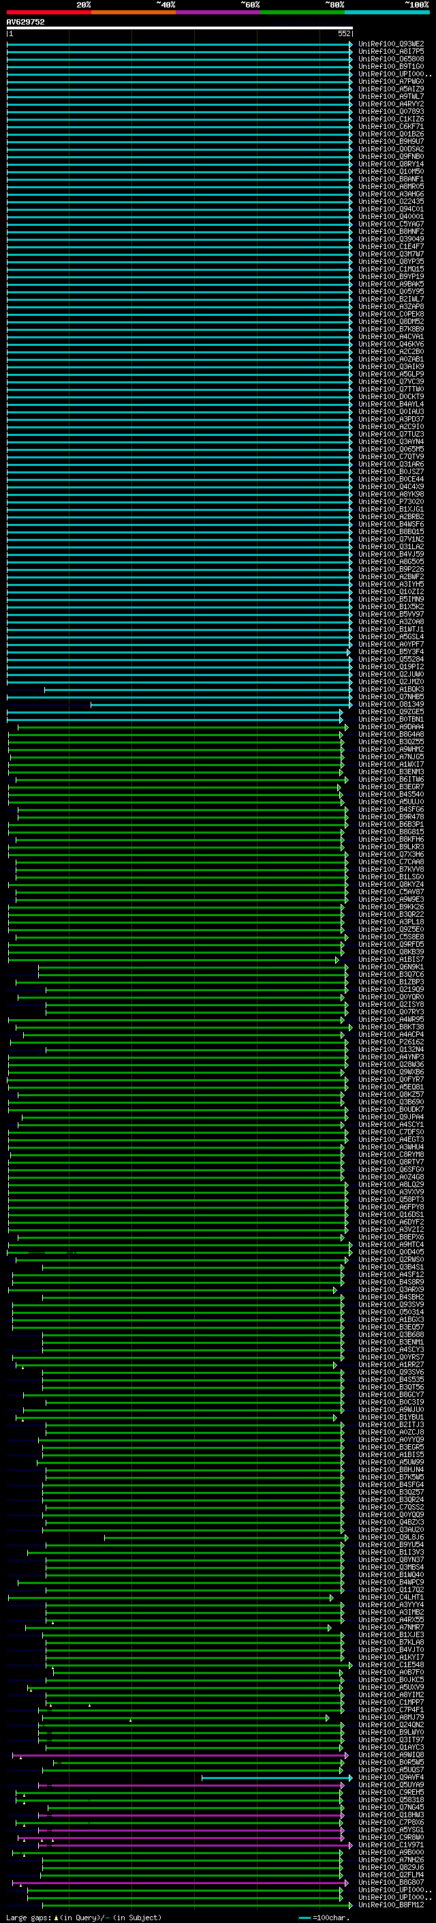This screenshot has width=436, height=1923.
Task: Select the UniRef100_Q39049 label
Action: (x=391, y=239)
